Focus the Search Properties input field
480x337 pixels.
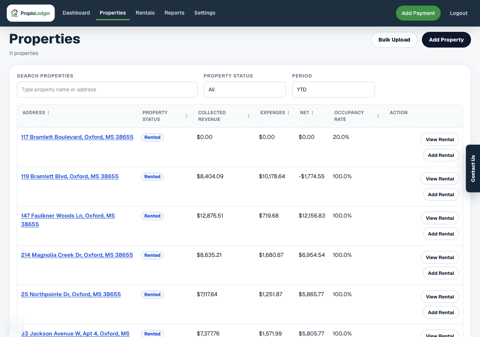(107, 90)
